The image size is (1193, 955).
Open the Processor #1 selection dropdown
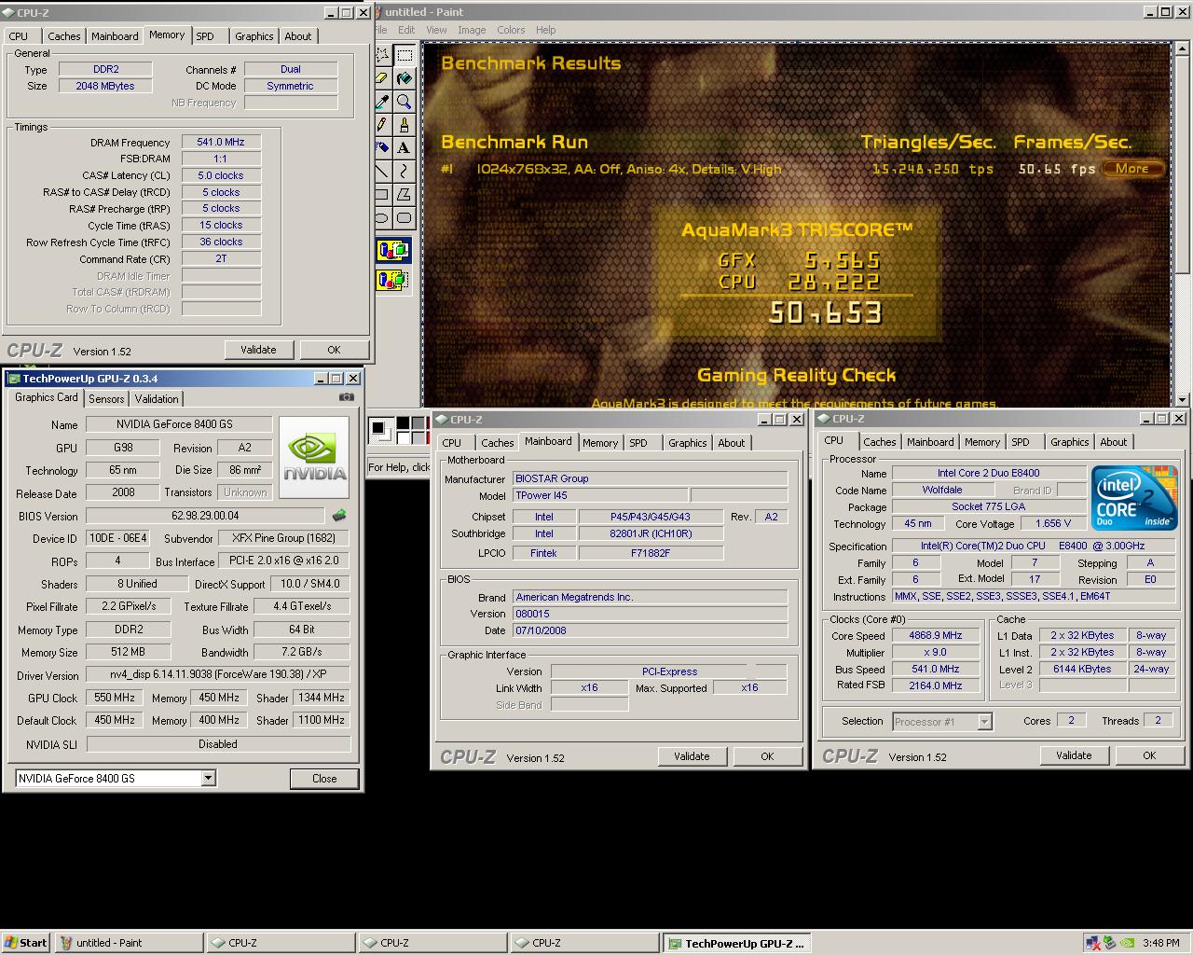point(984,721)
